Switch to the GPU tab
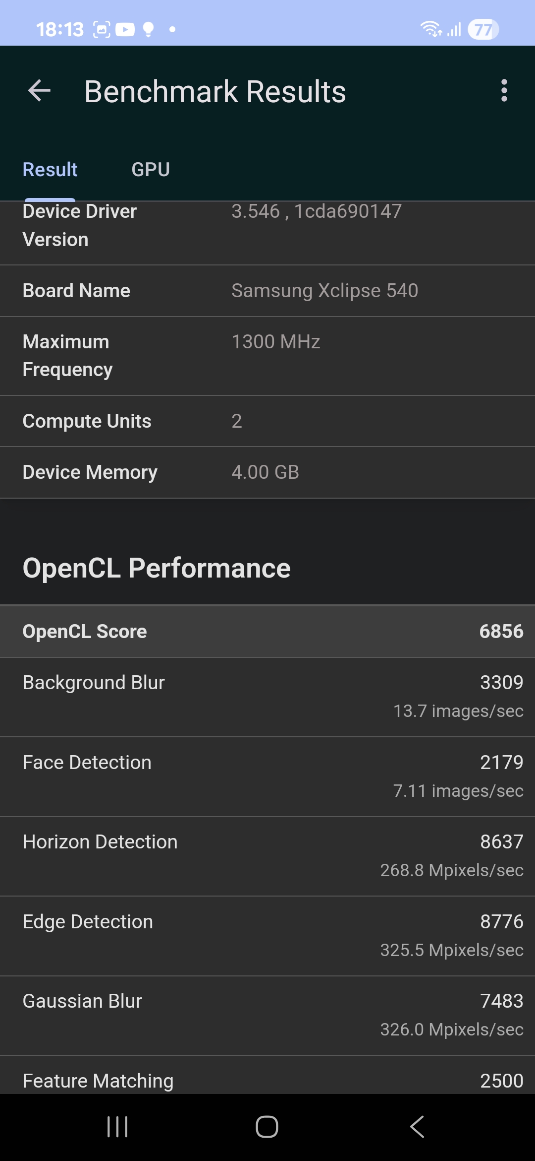Viewport: 535px width, 1161px height. coord(151,170)
